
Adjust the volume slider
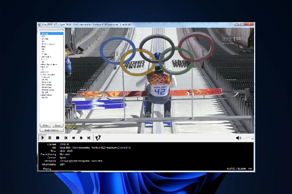pos(249,138)
